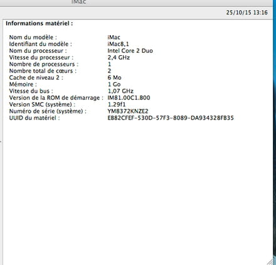Select the iMac8,1 model identifier value
This screenshot has width=276, height=265.
118,44
